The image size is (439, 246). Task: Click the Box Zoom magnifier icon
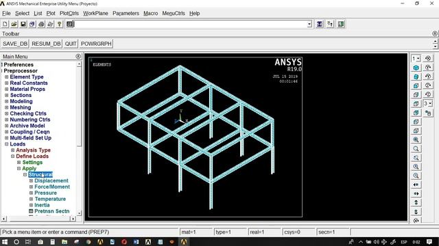tap(416, 149)
